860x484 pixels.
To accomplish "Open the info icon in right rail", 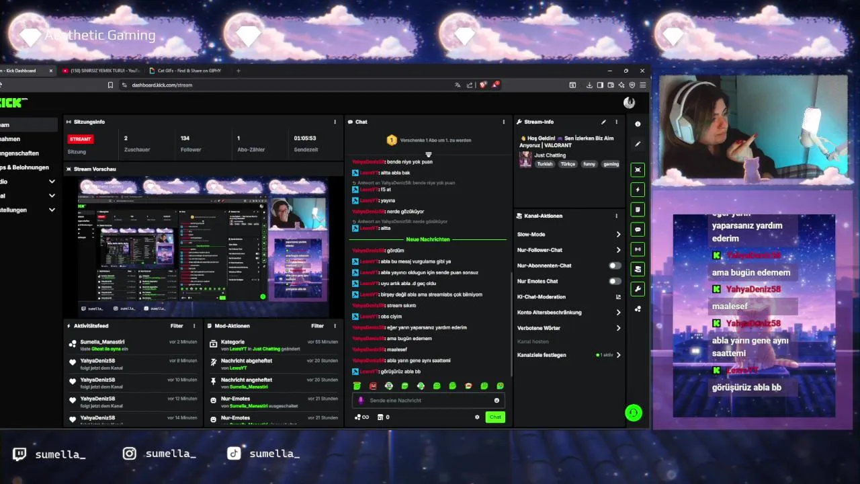I will pos(638,124).
